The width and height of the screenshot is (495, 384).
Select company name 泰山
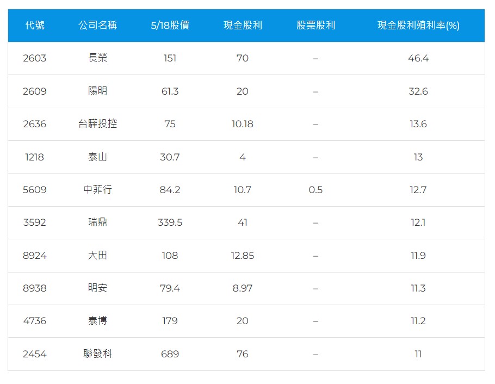point(97,157)
